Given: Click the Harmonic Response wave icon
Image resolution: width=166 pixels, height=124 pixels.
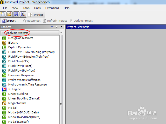Looking at the screenshot, I should click(x=4, y=75).
